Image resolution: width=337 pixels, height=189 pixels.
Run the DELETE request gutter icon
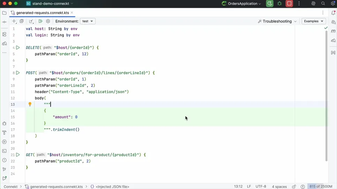[18, 48]
